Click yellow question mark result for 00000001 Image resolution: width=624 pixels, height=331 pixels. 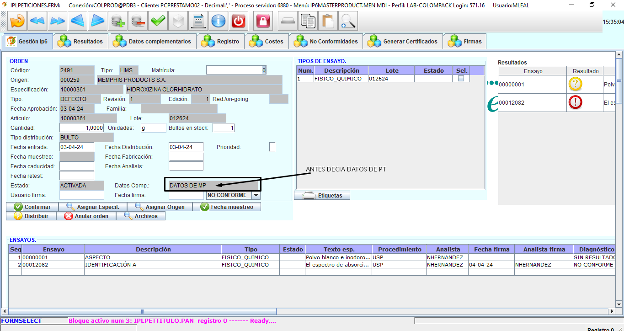[575, 84]
